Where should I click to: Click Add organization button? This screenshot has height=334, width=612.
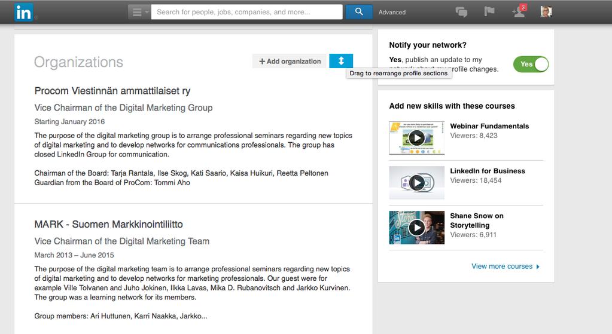point(290,61)
